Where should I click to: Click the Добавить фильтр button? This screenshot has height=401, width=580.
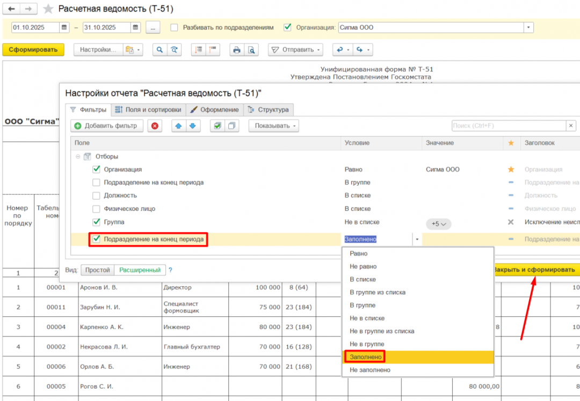pos(107,126)
